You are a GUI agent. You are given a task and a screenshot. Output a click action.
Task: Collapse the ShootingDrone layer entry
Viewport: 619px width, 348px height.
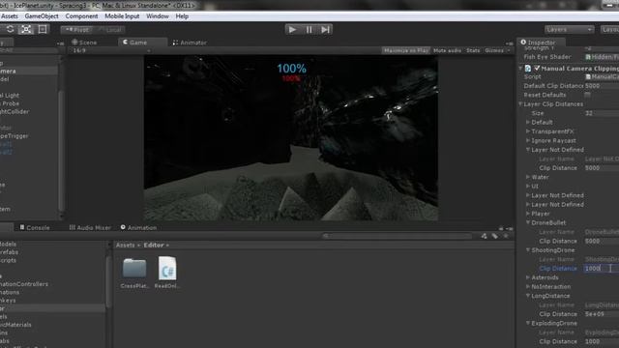(528, 250)
